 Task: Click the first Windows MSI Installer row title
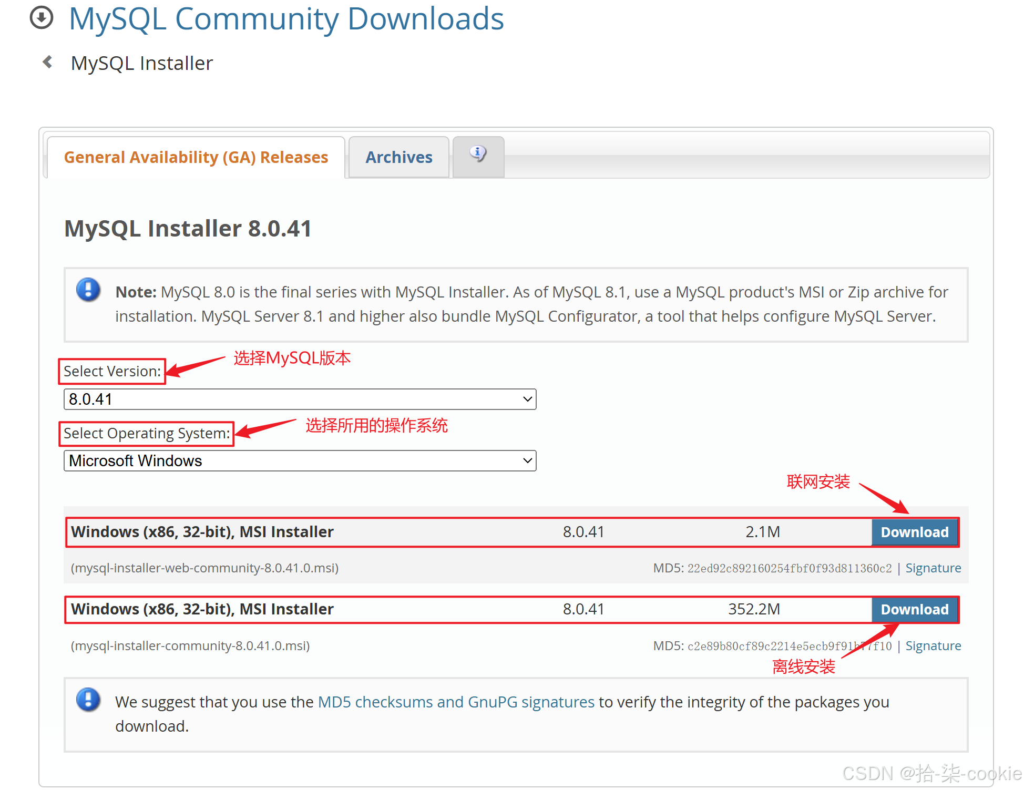(x=202, y=532)
